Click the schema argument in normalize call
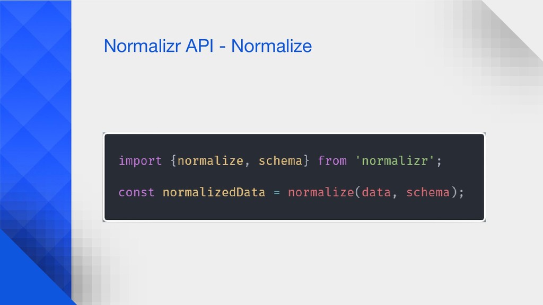 (x=428, y=192)
